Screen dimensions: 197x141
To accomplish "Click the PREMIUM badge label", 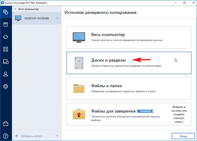I will click(x=145, y=111).
